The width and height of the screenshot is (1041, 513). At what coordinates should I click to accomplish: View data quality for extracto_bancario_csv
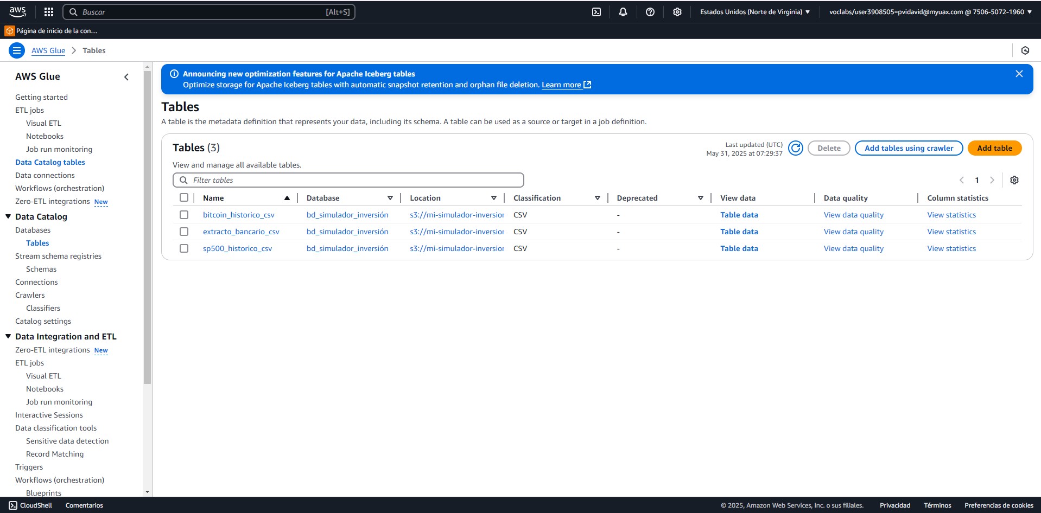pos(853,232)
